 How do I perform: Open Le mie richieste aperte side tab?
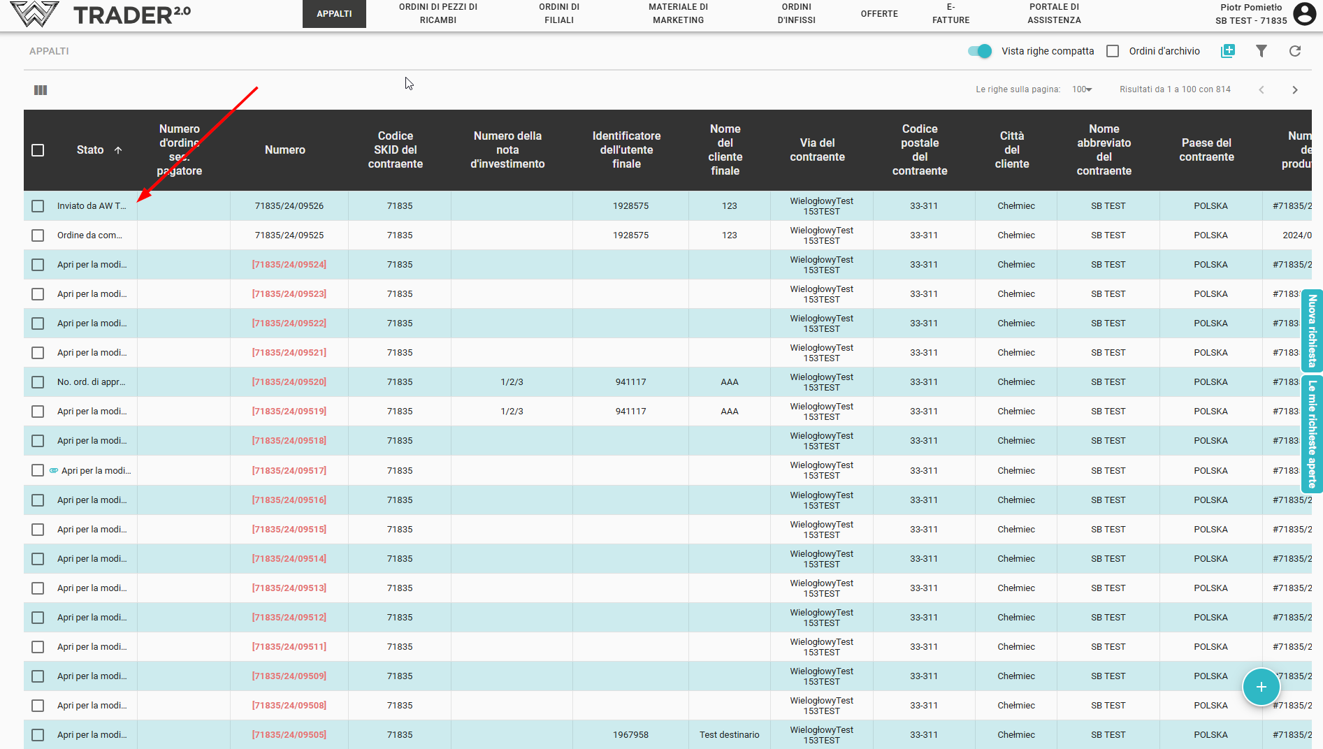1312,434
